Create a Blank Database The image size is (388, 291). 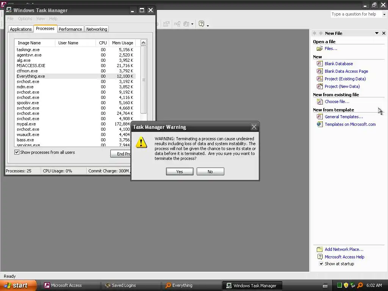tap(339, 64)
